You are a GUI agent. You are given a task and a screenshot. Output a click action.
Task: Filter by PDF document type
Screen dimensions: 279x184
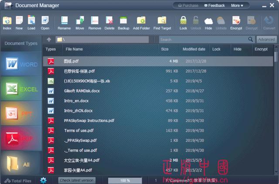(x=21, y=138)
